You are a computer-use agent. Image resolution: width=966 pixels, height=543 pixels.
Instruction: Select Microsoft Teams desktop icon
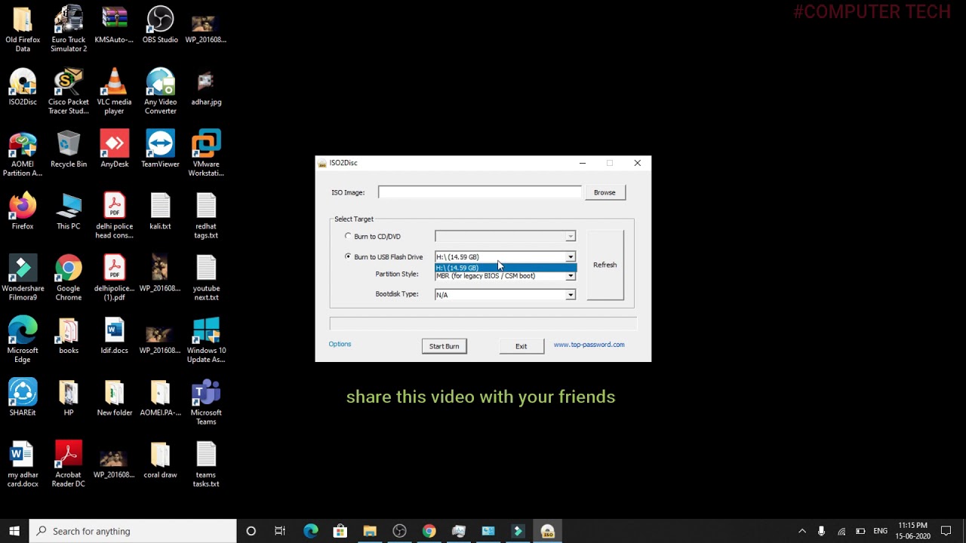[206, 403]
